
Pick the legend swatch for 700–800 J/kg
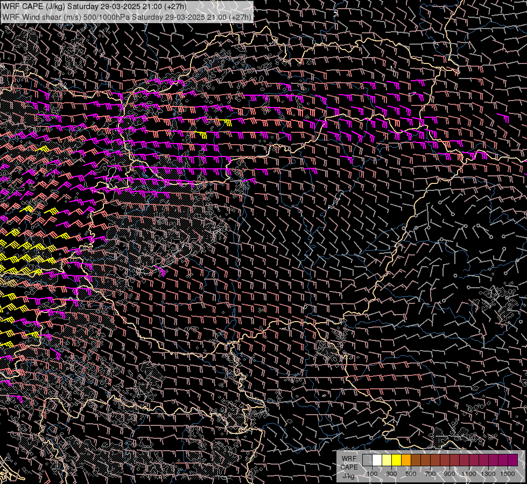click(435, 460)
